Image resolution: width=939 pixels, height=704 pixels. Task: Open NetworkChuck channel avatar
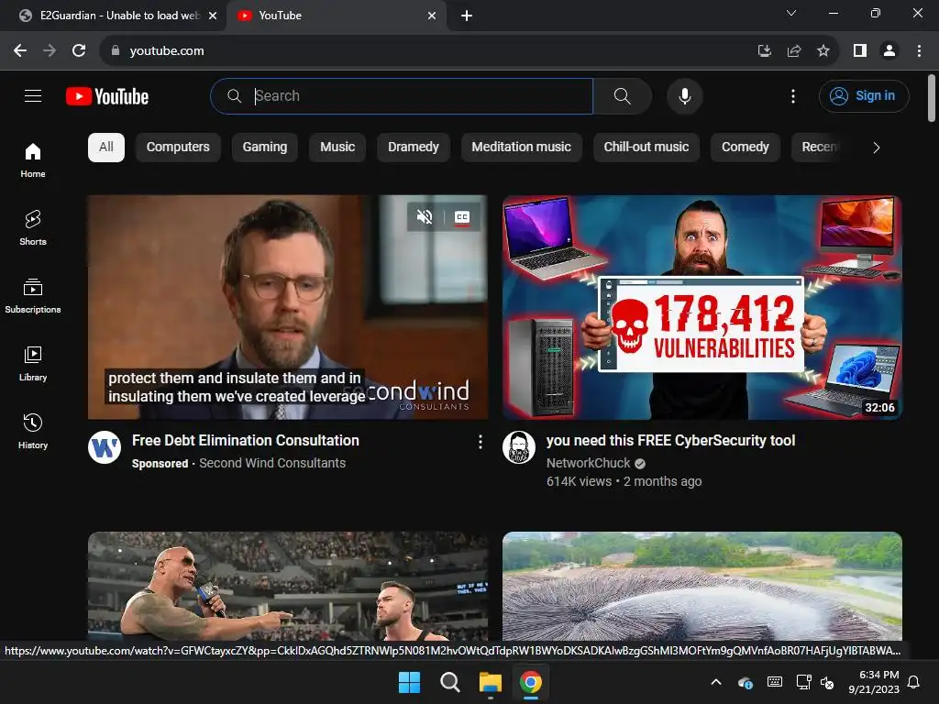click(519, 447)
